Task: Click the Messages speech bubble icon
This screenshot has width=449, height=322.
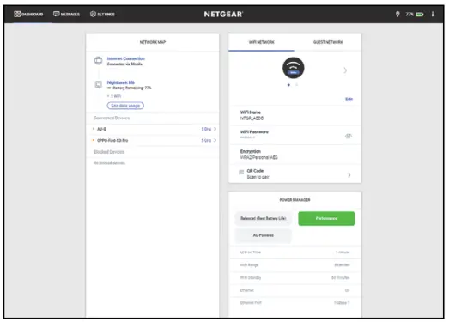Action: [x=57, y=14]
